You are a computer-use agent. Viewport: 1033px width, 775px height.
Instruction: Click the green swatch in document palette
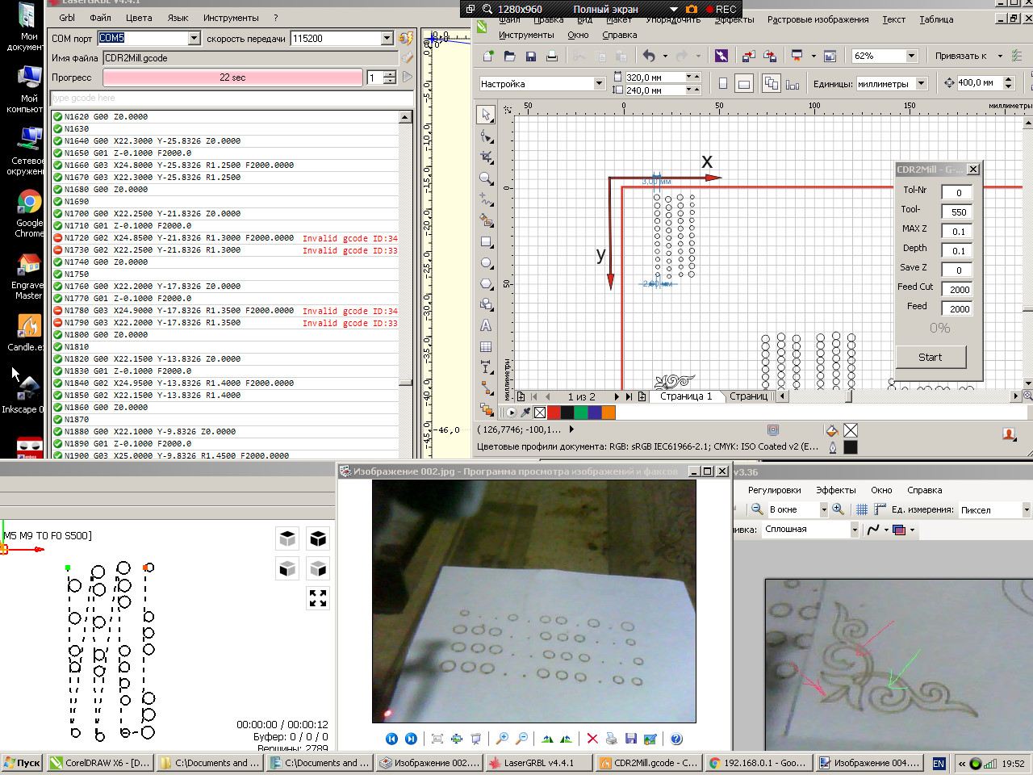click(581, 412)
